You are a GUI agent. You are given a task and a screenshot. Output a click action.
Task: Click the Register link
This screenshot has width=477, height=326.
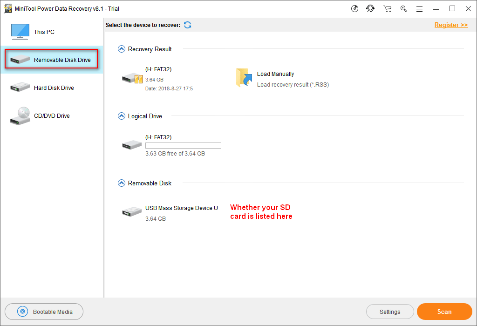(x=451, y=25)
